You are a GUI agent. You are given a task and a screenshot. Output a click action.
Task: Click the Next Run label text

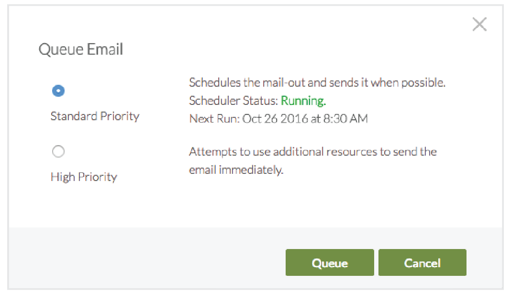[x=214, y=119]
